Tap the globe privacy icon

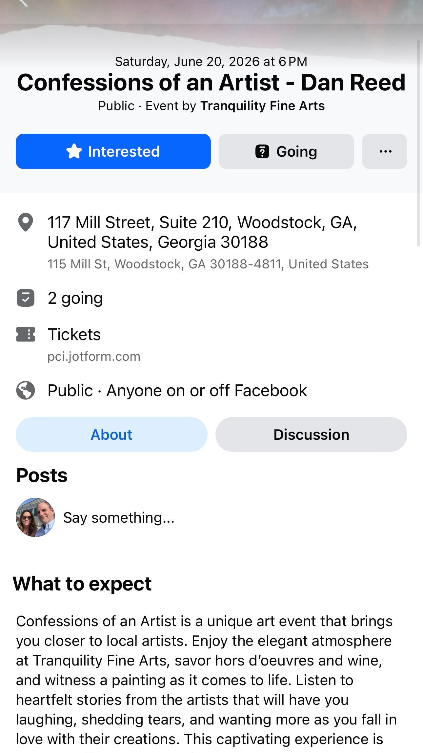pos(26,390)
